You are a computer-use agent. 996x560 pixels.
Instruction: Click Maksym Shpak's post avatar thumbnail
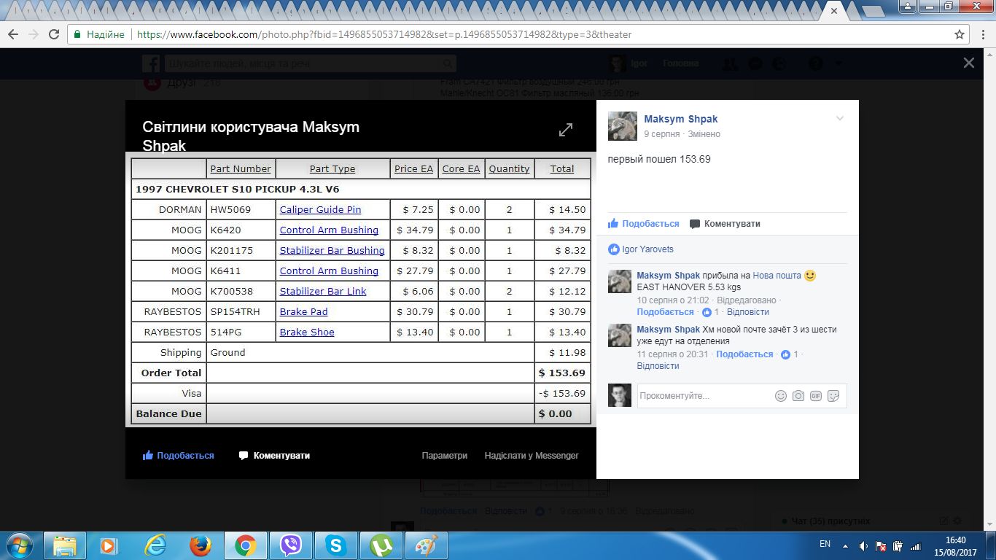click(x=622, y=126)
